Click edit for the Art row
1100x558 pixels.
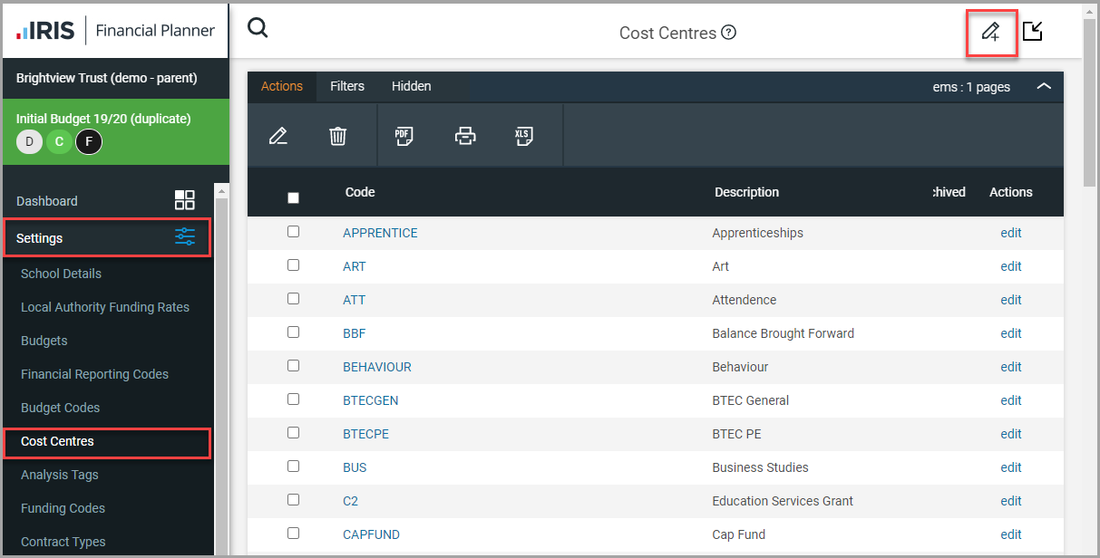pos(1010,266)
